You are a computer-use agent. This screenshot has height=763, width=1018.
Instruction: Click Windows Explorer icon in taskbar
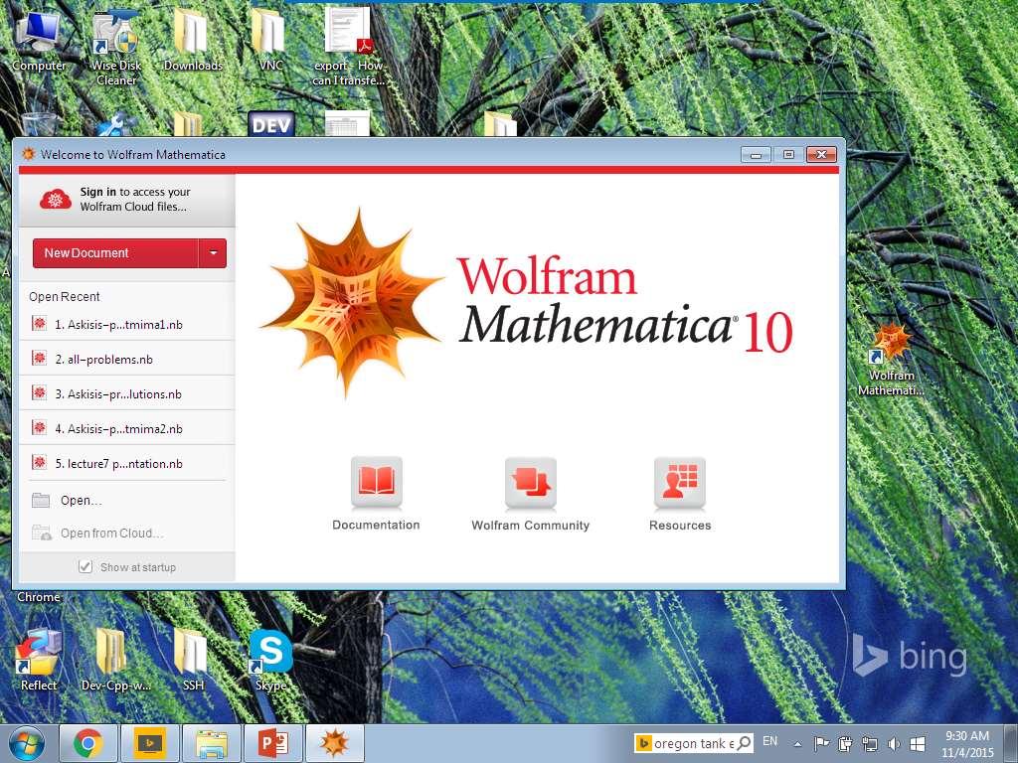[x=212, y=743]
